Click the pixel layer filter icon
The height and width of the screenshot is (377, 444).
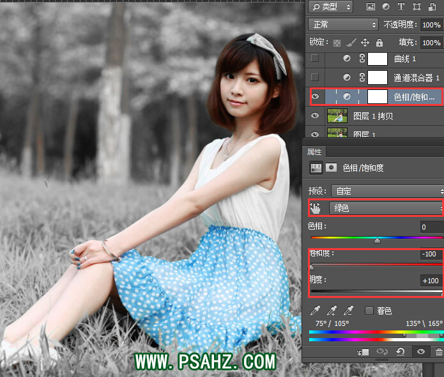click(x=370, y=7)
